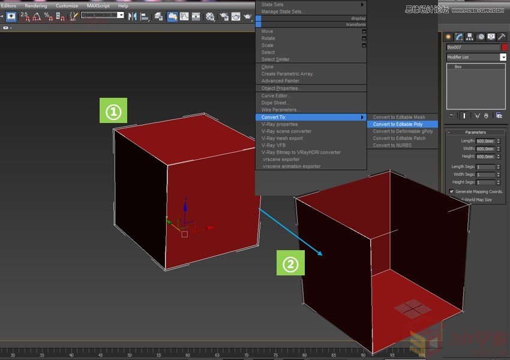Viewport: 510px width, 360px height.
Task: Collapse the Parameters rollout
Action: (475, 133)
